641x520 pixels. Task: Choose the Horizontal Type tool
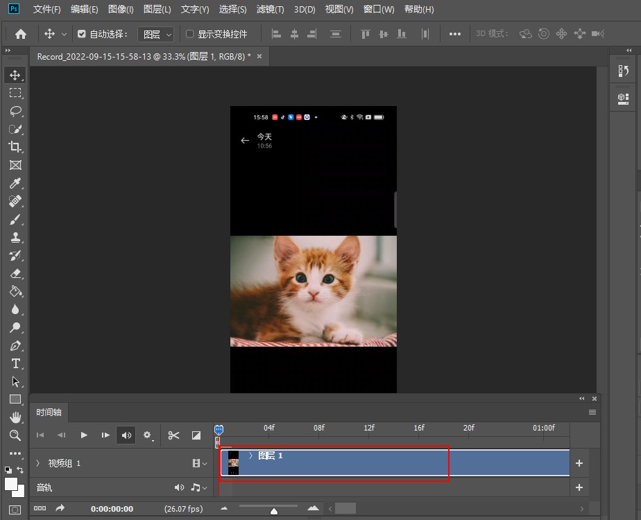pyautogui.click(x=15, y=363)
